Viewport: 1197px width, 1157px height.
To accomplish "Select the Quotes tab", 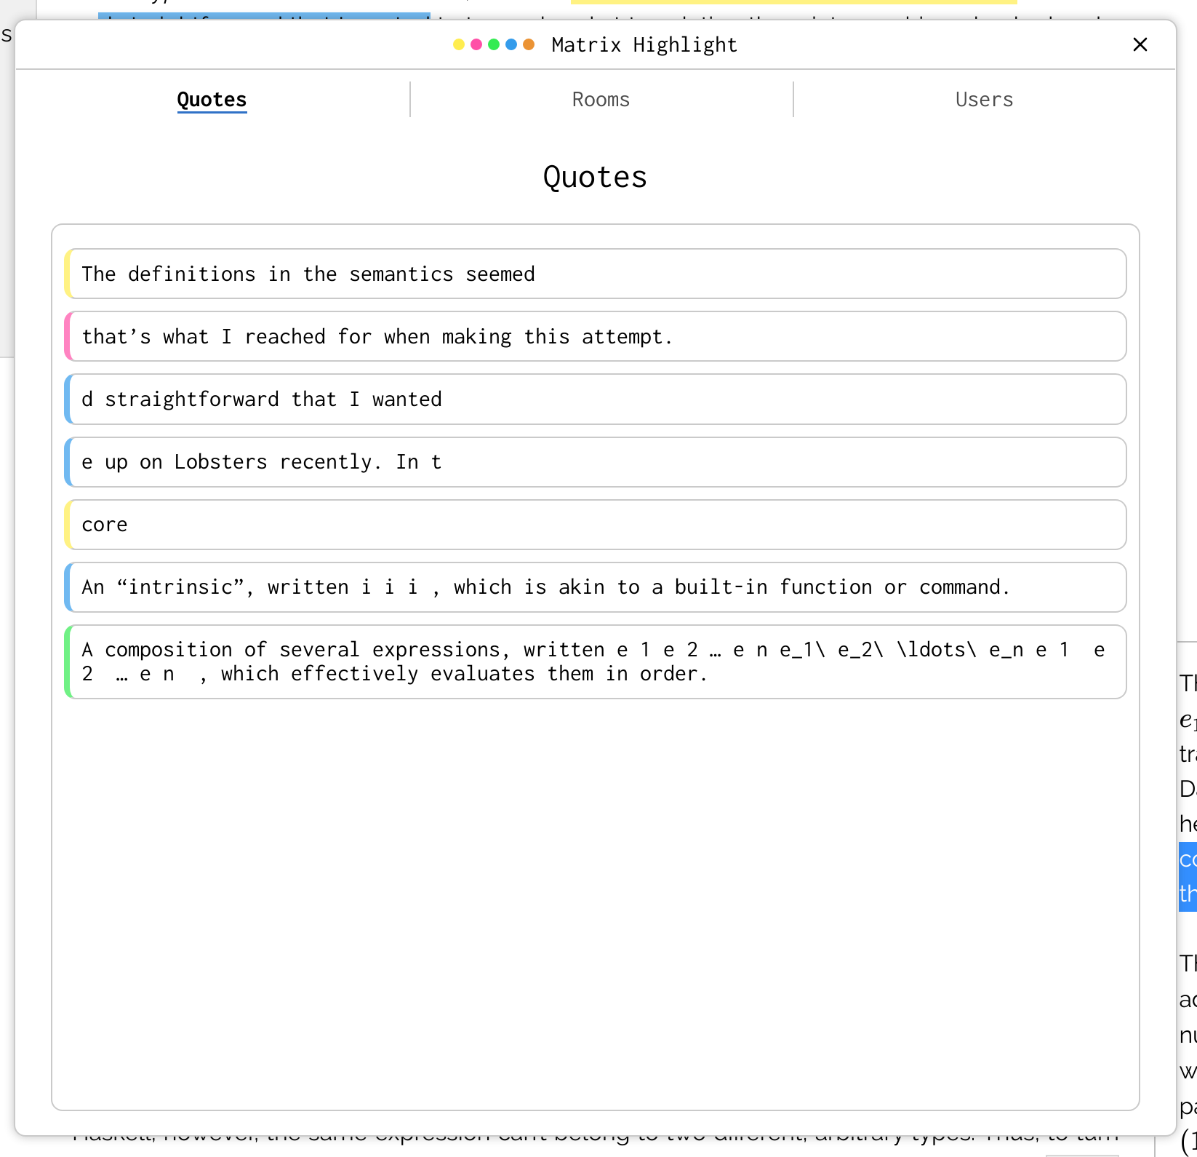I will 212,99.
